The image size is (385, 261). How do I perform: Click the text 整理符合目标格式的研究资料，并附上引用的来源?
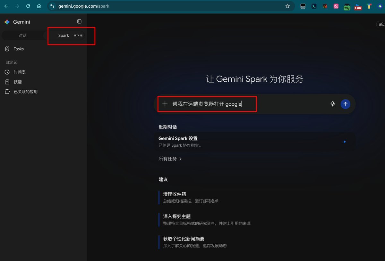point(207,224)
